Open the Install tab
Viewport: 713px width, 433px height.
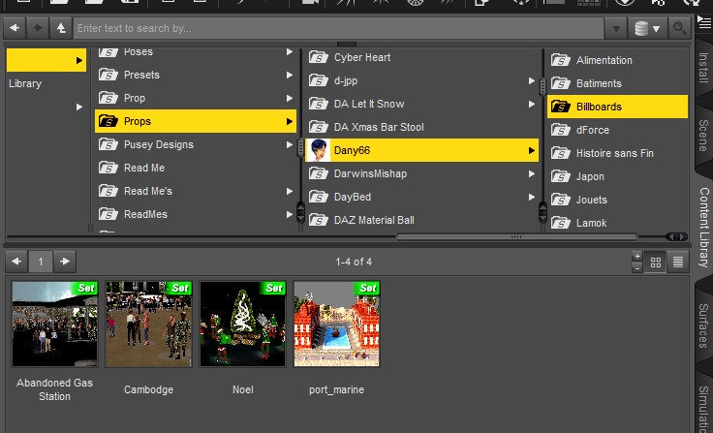click(703, 68)
